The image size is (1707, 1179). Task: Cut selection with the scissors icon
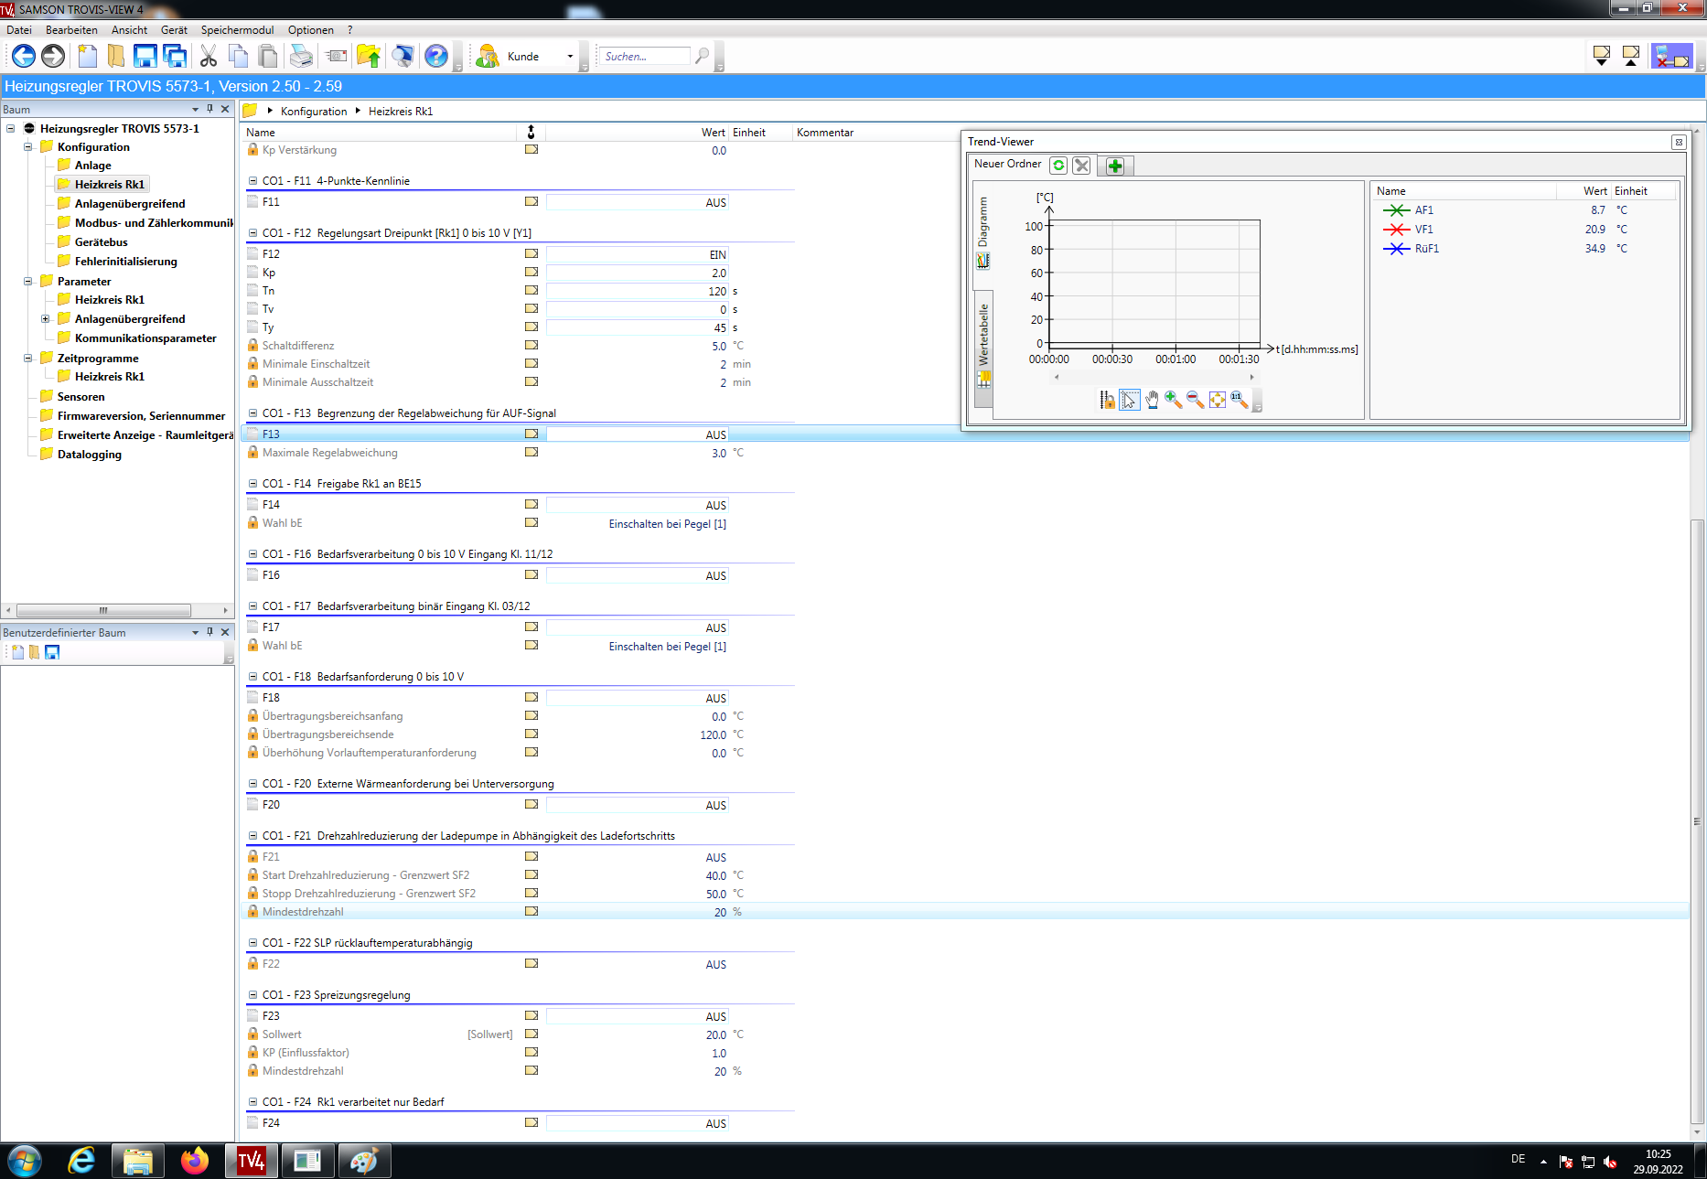209,57
